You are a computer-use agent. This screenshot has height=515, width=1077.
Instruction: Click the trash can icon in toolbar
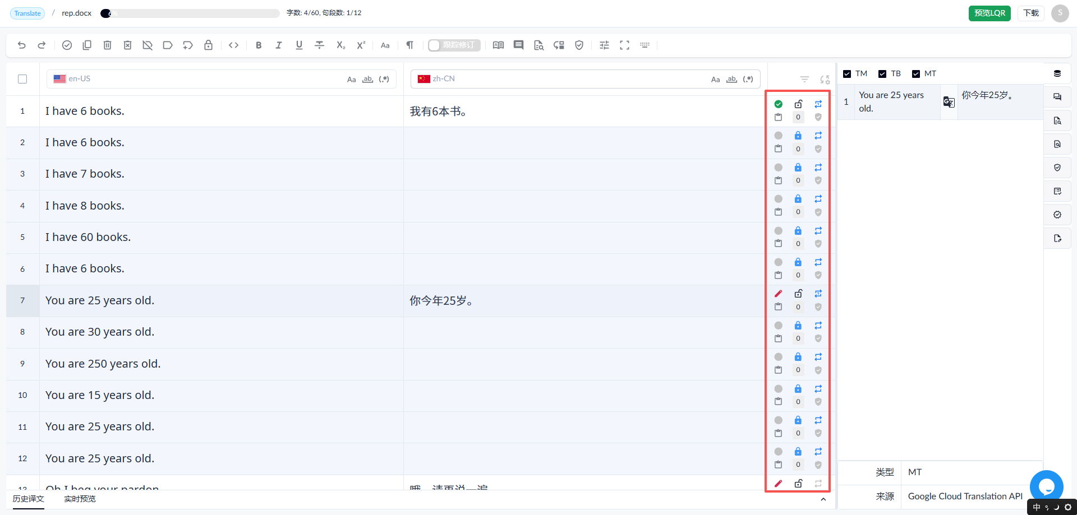[107, 45]
